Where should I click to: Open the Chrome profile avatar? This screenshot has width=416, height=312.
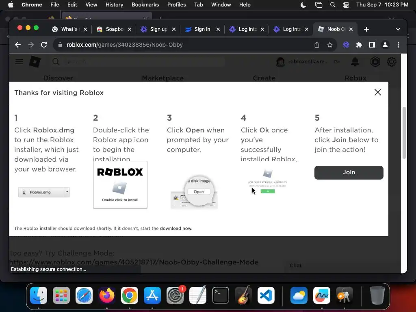[385, 45]
